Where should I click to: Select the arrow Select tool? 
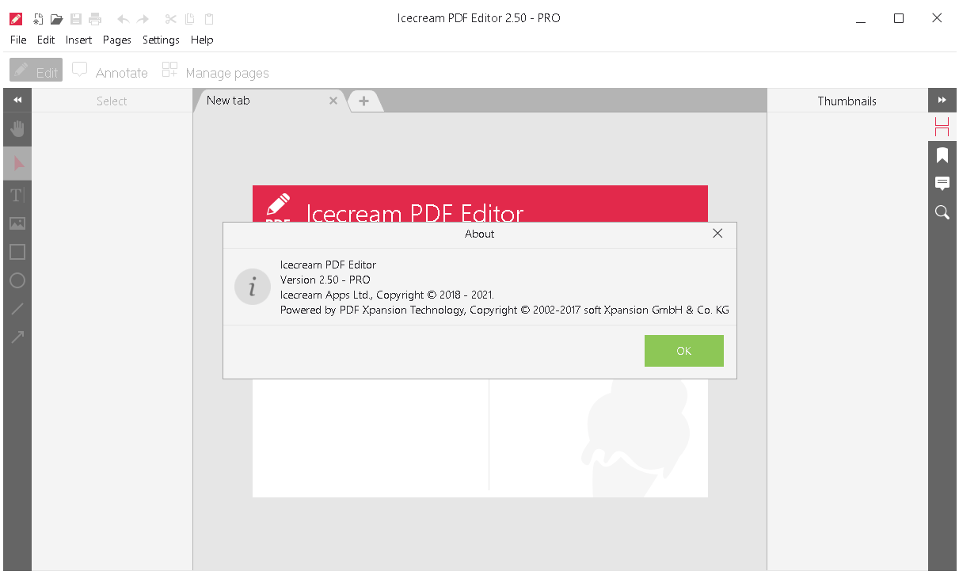[17, 164]
